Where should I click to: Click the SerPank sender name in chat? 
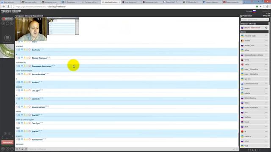36,50
